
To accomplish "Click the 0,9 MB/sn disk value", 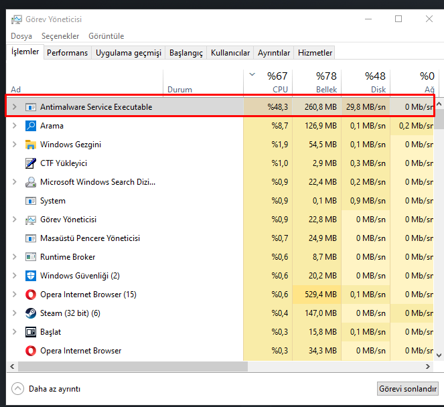I will tap(368, 201).
